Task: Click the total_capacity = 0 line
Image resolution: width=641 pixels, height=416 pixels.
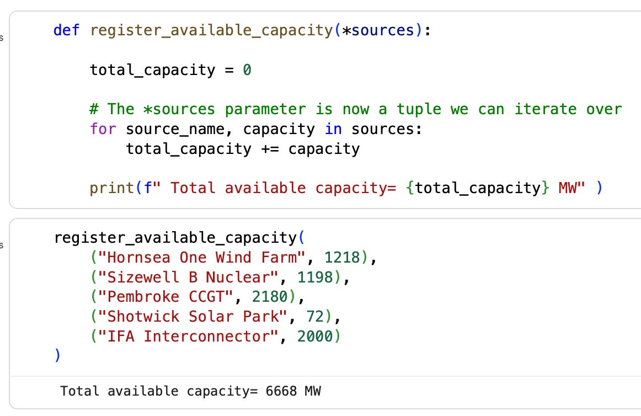Action: (x=170, y=70)
